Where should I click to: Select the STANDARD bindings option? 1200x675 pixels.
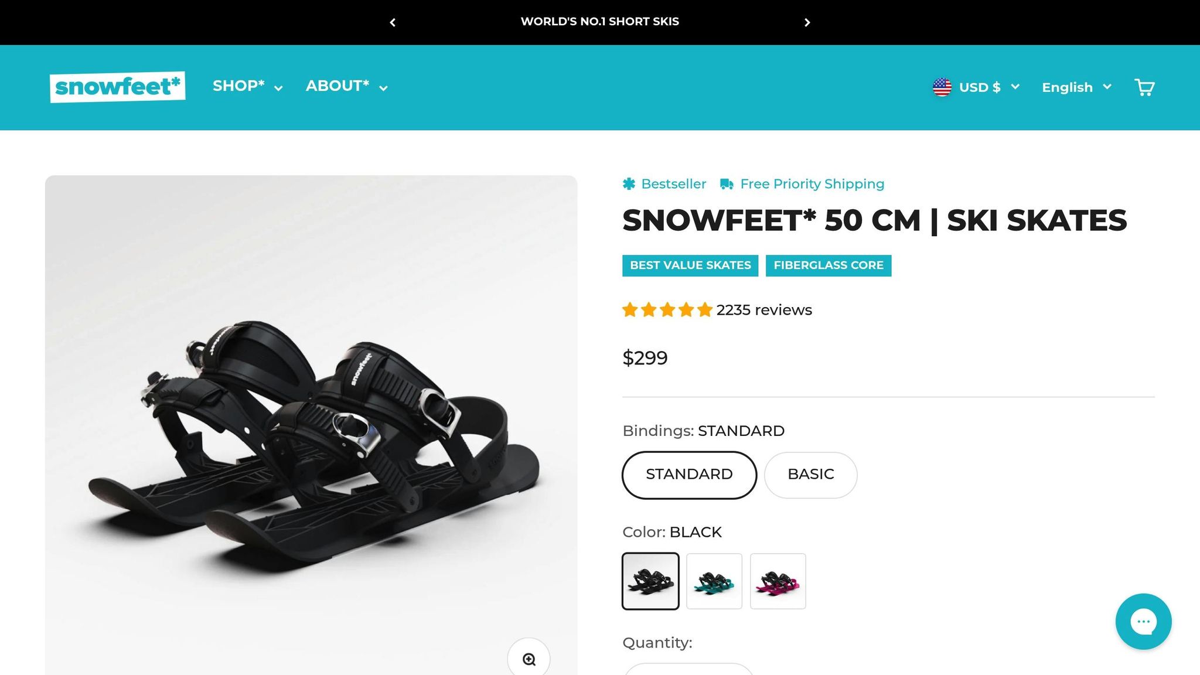689,475
